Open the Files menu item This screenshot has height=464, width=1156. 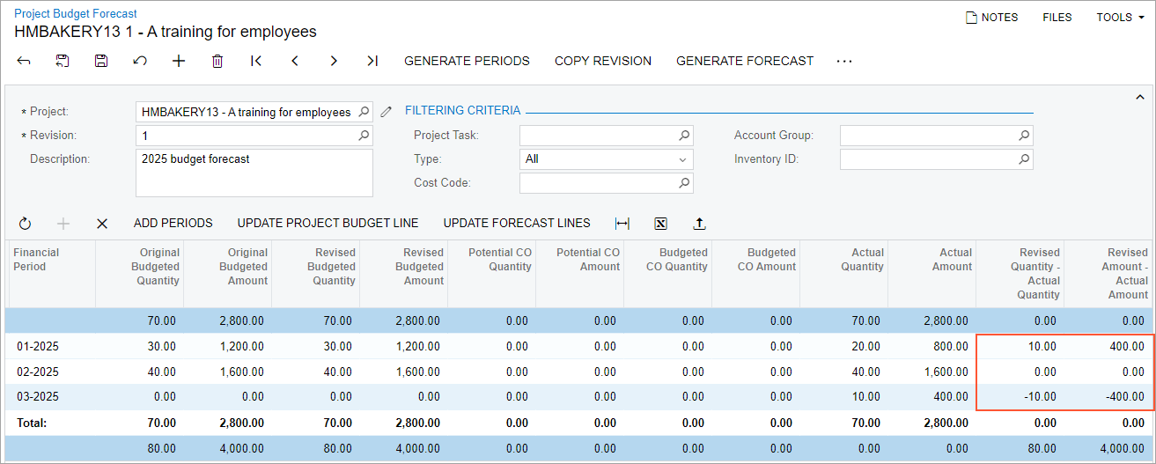pyautogui.click(x=1057, y=18)
